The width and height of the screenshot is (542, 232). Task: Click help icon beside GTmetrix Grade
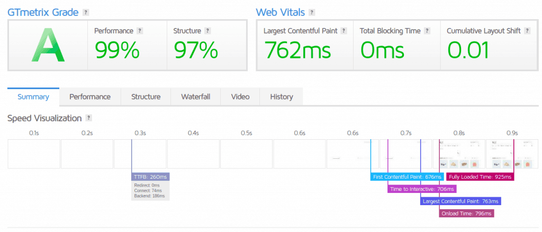(86, 13)
